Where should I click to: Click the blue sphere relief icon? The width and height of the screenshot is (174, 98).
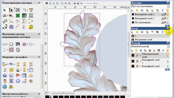[5, 87]
